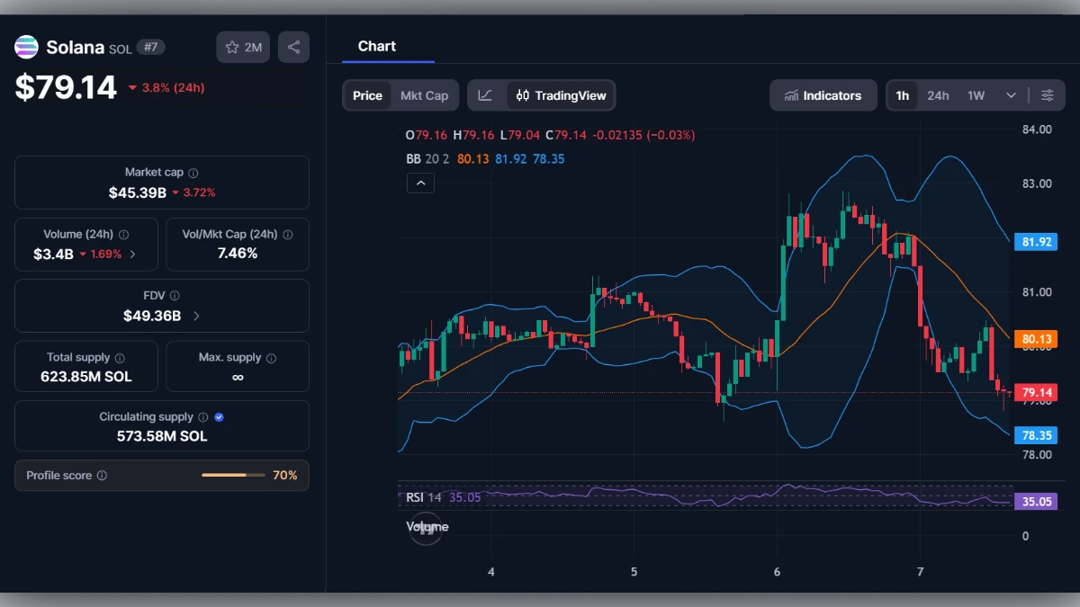Click the Solana coin logo
Viewport: 1080px width, 607px height.
pyautogui.click(x=25, y=47)
